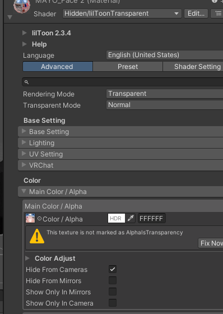
Task: Click the yellow warning triangle icon
Action: tap(37, 236)
